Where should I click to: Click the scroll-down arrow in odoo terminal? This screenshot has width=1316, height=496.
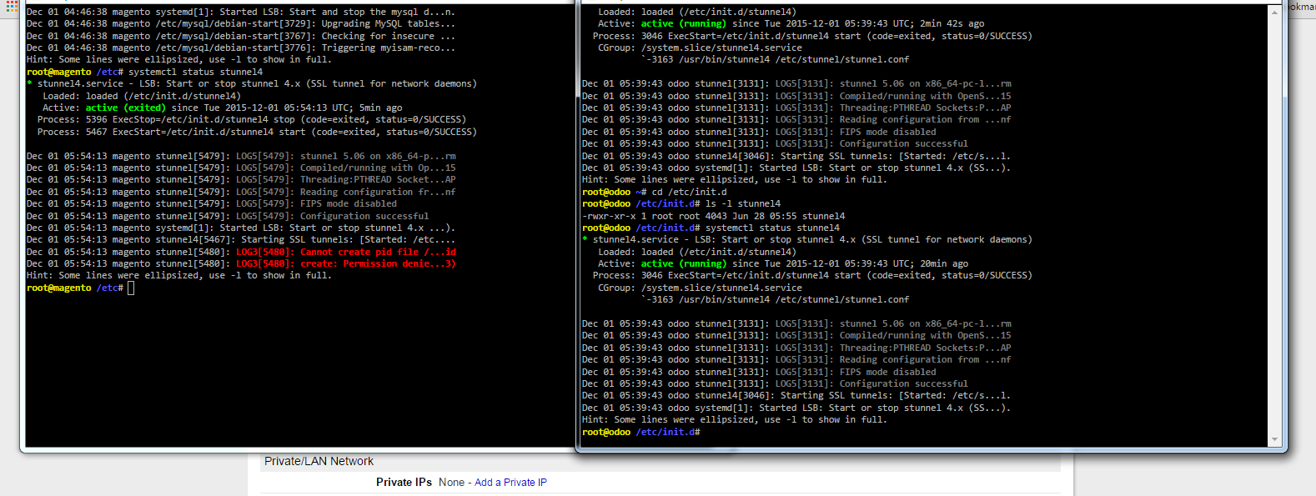click(1274, 439)
